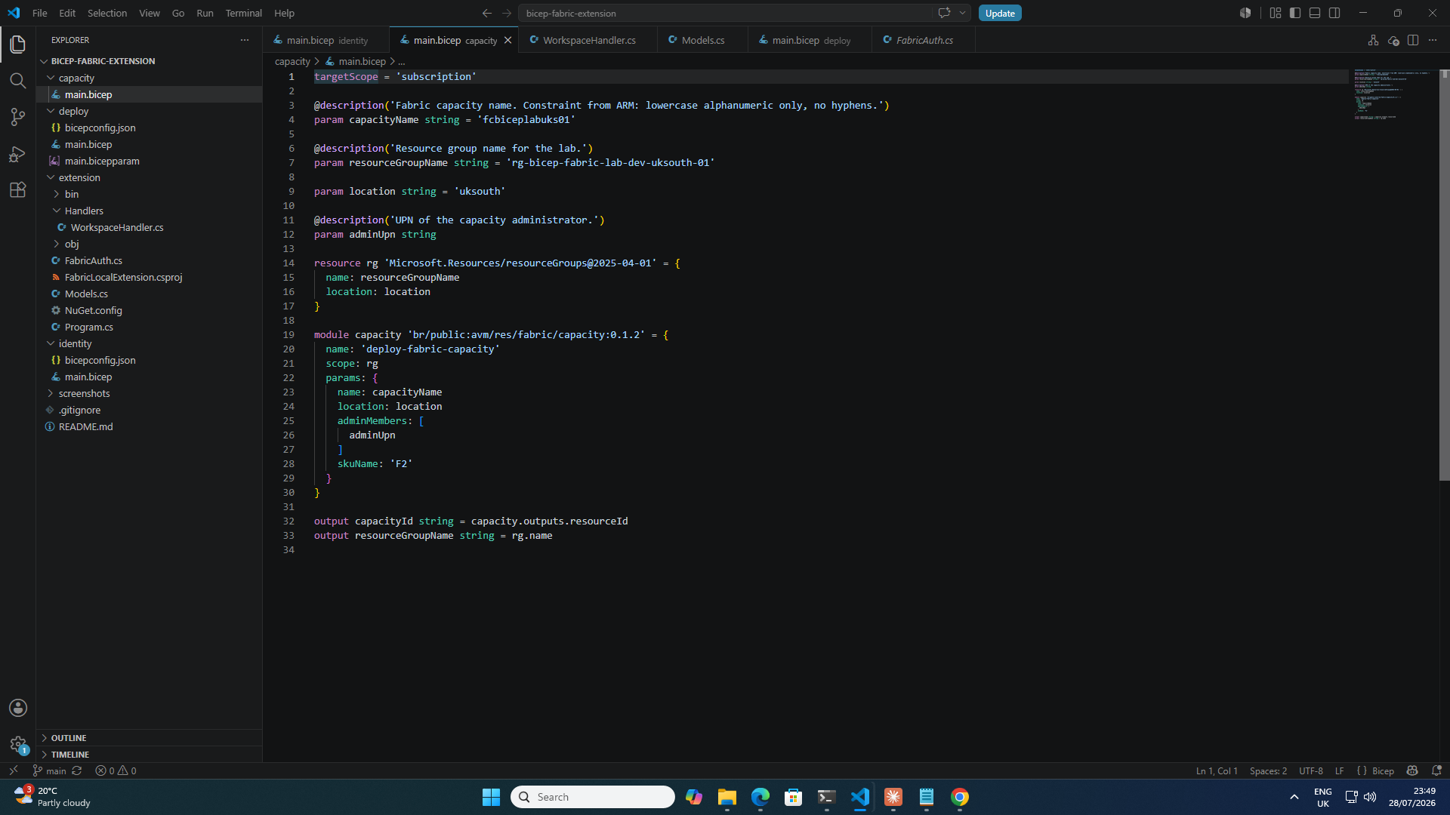Screen dimensions: 1450x815
Task: Click the Update button
Action: (x=1000, y=13)
